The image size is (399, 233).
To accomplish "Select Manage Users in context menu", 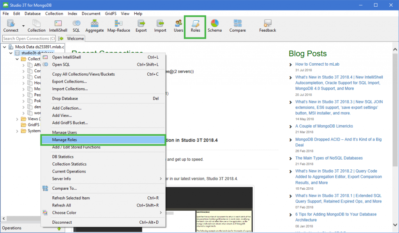I will pyautogui.click(x=103, y=132).
